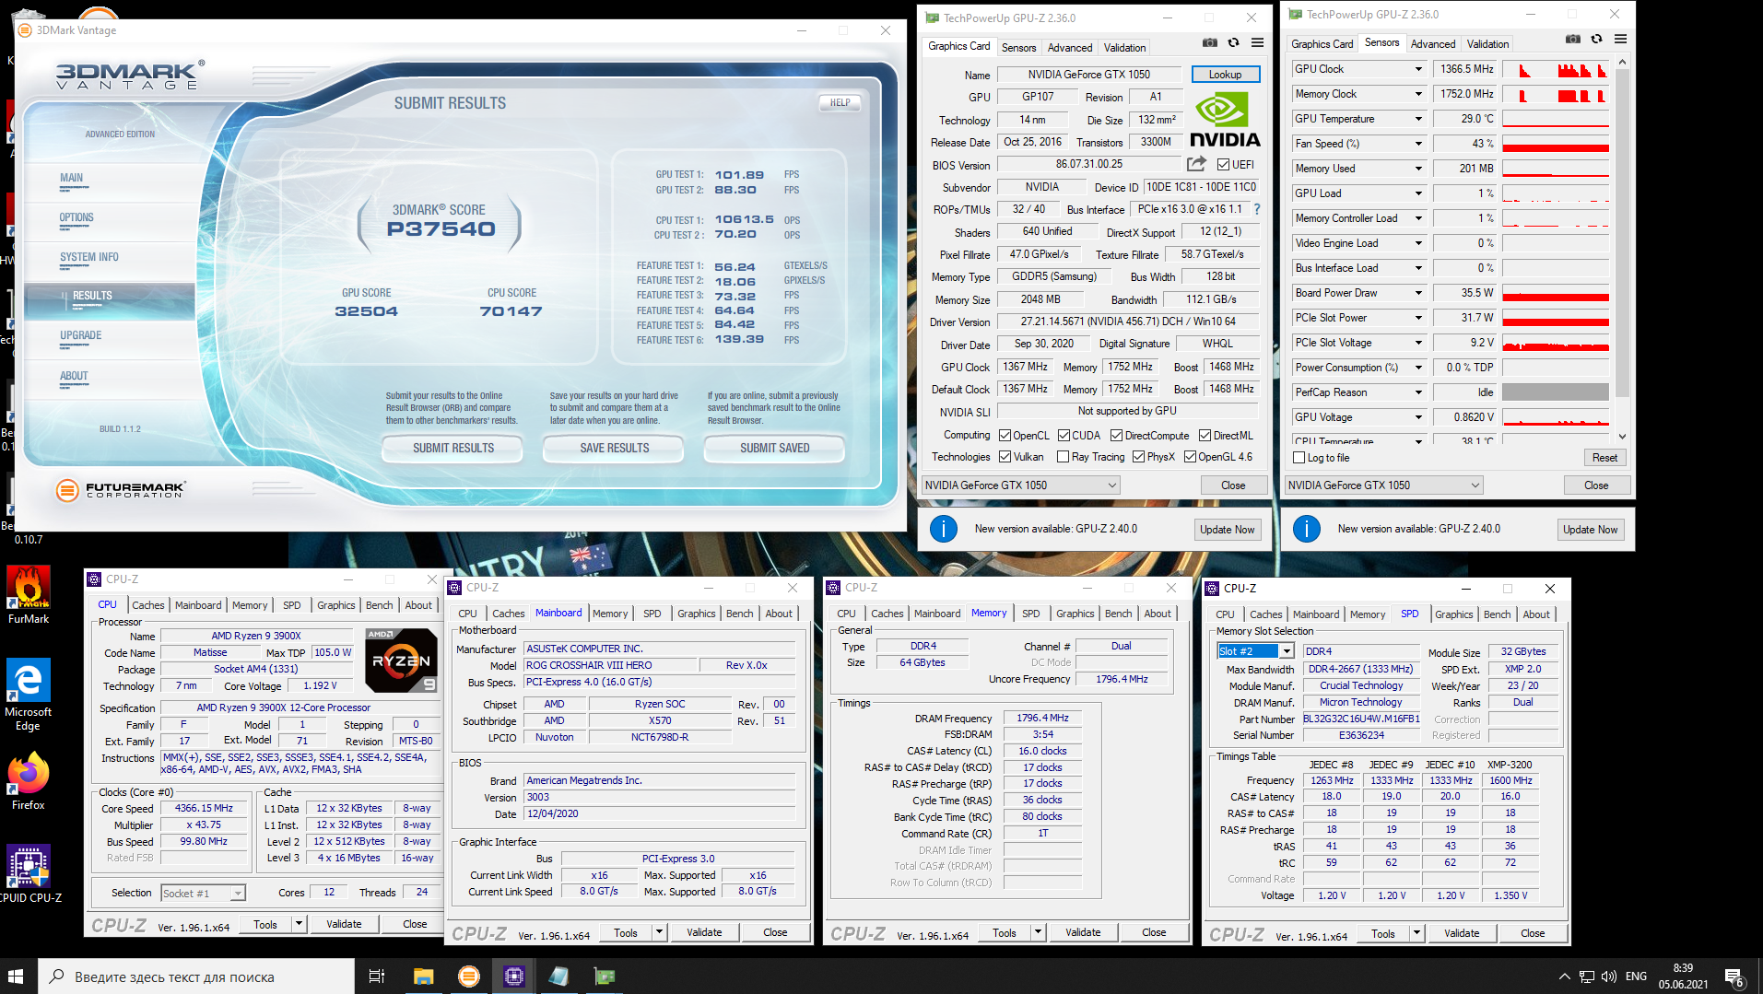This screenshot has width=1763, height=994.
Task: Take screenshot via camera icon in GPU-Z Graphics Card window
Action: 1209,43
